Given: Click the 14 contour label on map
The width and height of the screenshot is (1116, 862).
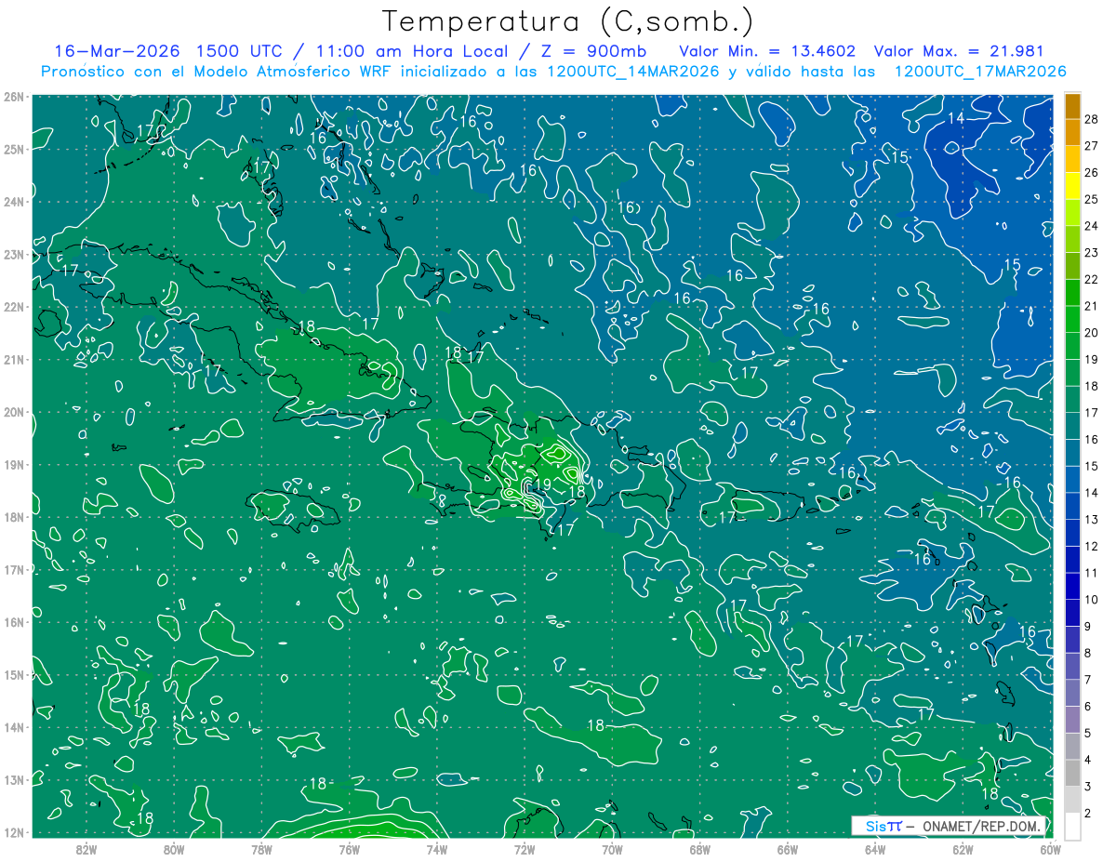Looking at the screenshot, I should point(955,118).
